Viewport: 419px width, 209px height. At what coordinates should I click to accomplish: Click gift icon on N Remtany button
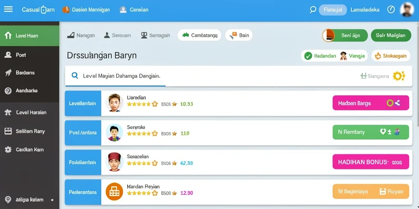point(397,132)
